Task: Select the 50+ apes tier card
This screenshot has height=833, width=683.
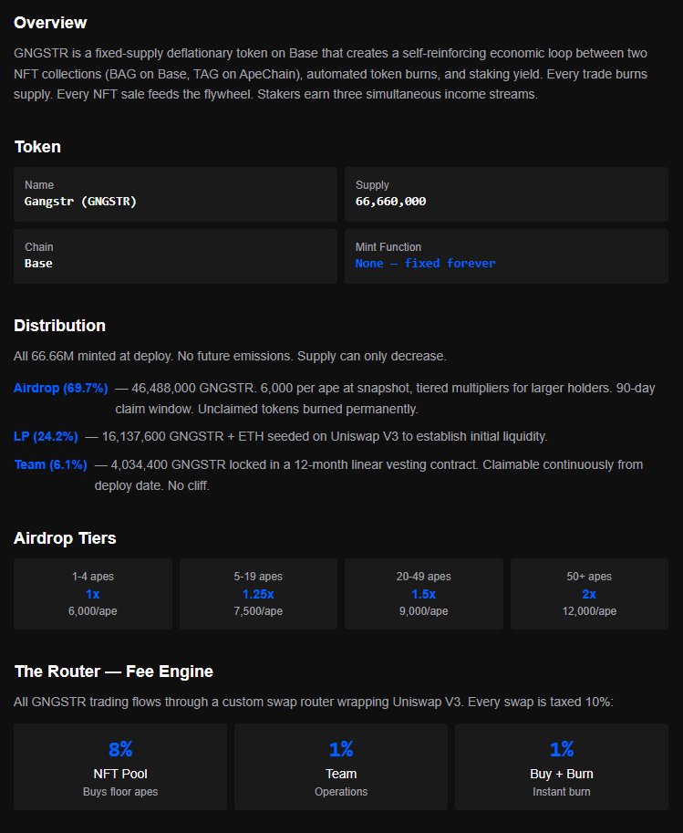Action: pos(589,593)
